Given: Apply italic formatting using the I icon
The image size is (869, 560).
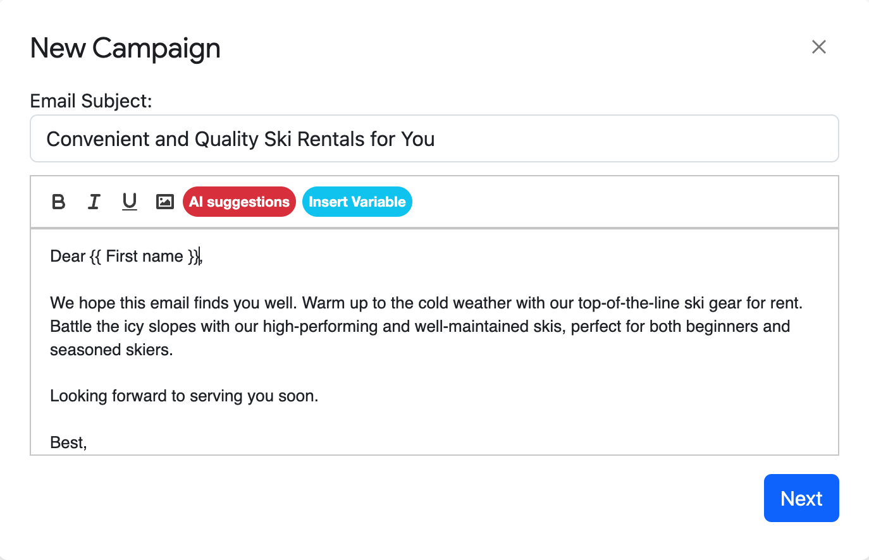Looking at the screenshot, I should point(94,202).
